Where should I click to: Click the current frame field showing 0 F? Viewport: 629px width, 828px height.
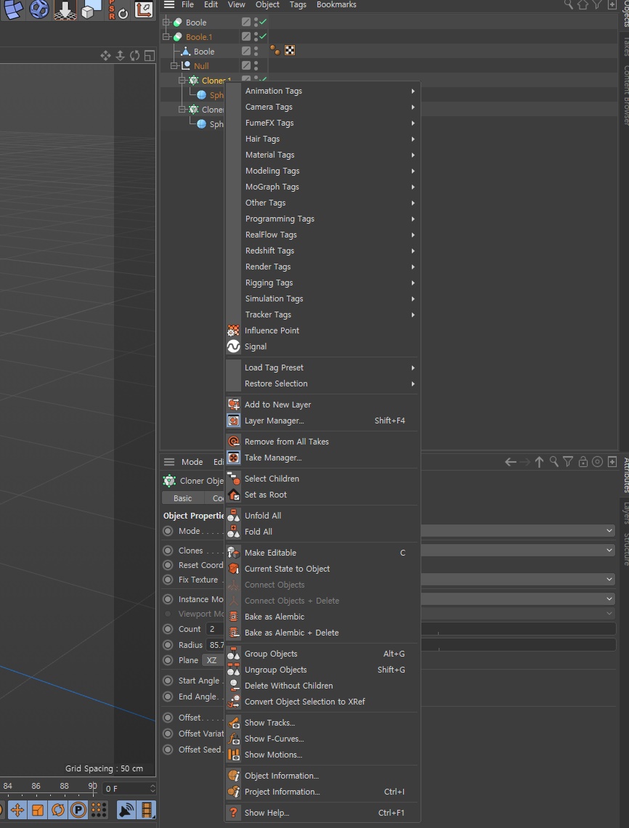(x=129, y=788)
